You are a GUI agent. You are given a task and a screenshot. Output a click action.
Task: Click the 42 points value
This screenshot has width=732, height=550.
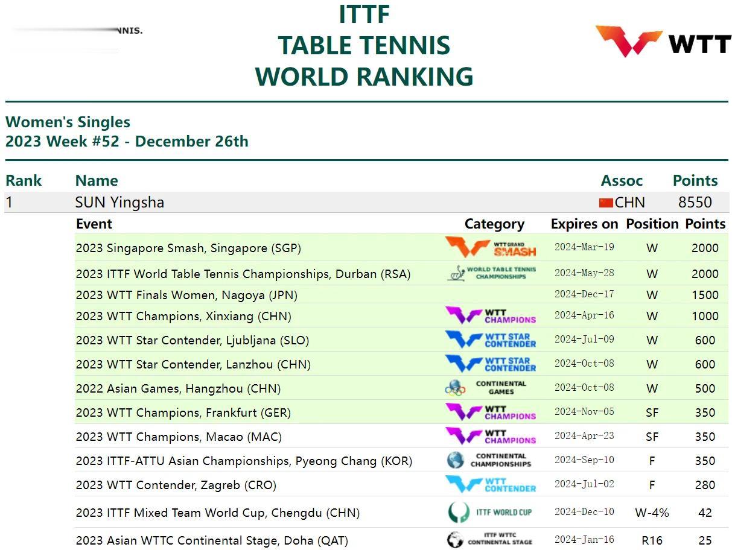[705, 513]
